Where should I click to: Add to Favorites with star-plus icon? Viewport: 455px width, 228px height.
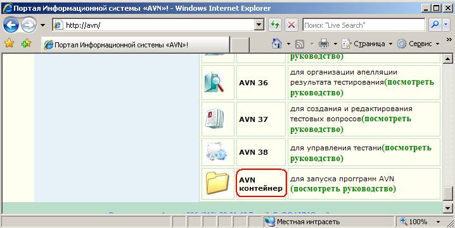click(x=27, y=44)
